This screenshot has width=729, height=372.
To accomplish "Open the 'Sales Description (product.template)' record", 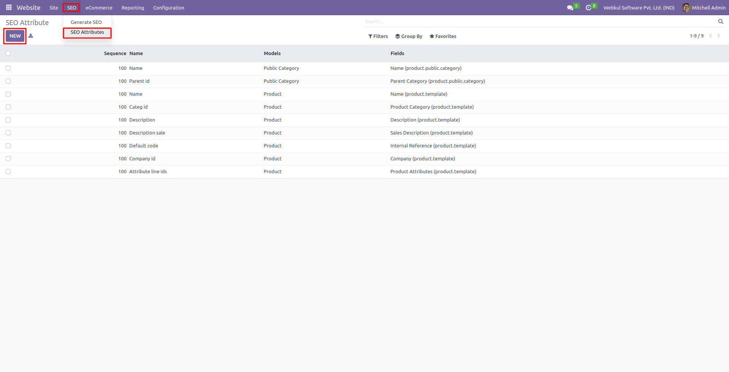I will coord(431,133).
